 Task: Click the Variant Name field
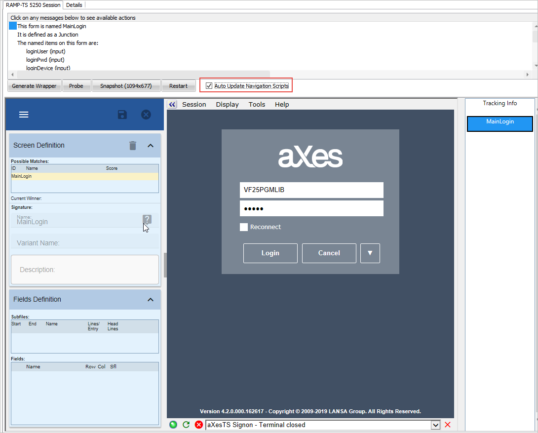(85, 242)
